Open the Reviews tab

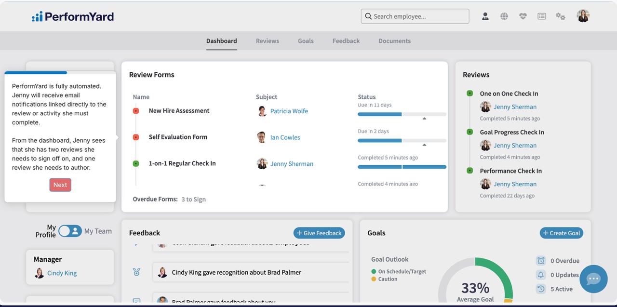tap(268, 41)
